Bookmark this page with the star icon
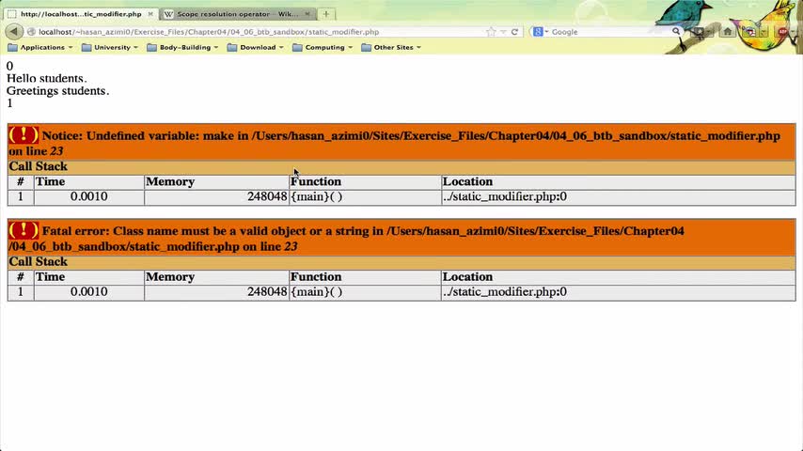The height and width of the screenshot is (451, 803). 491,32
